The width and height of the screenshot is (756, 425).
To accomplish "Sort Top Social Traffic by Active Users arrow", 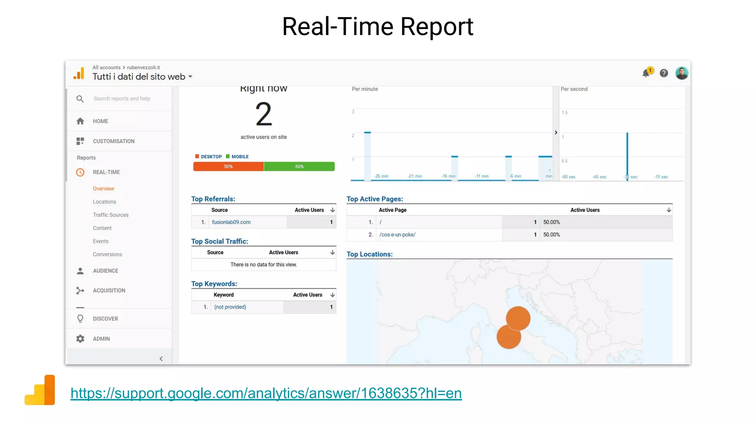I will [333, 252].
